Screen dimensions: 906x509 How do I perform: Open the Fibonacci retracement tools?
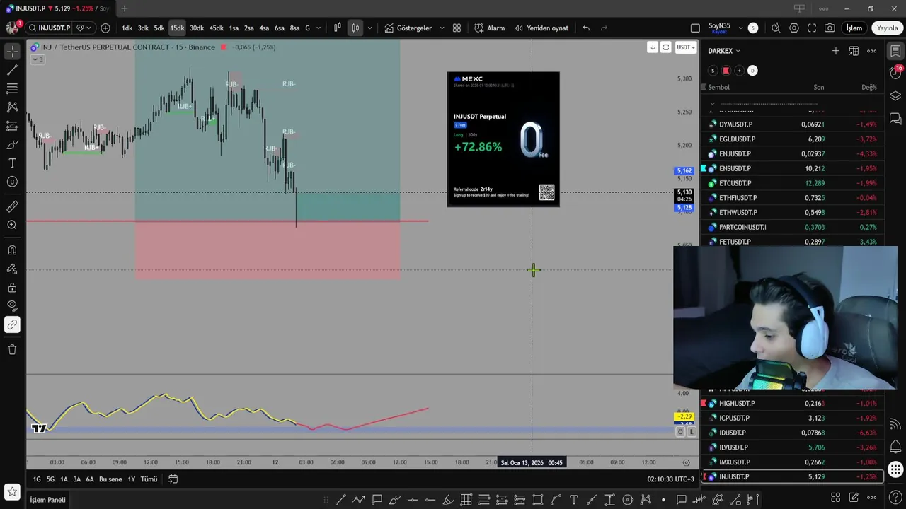tap(12, 89)
